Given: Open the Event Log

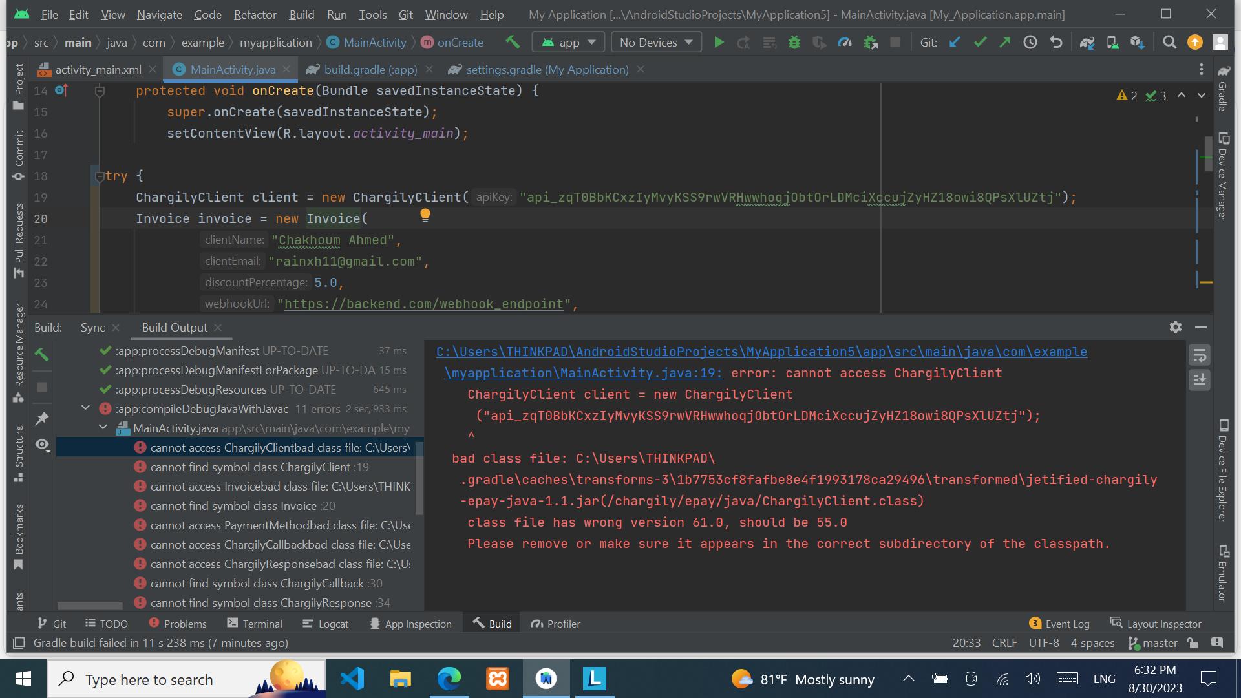Looking at the screenshot, I should click(1066, 623).
